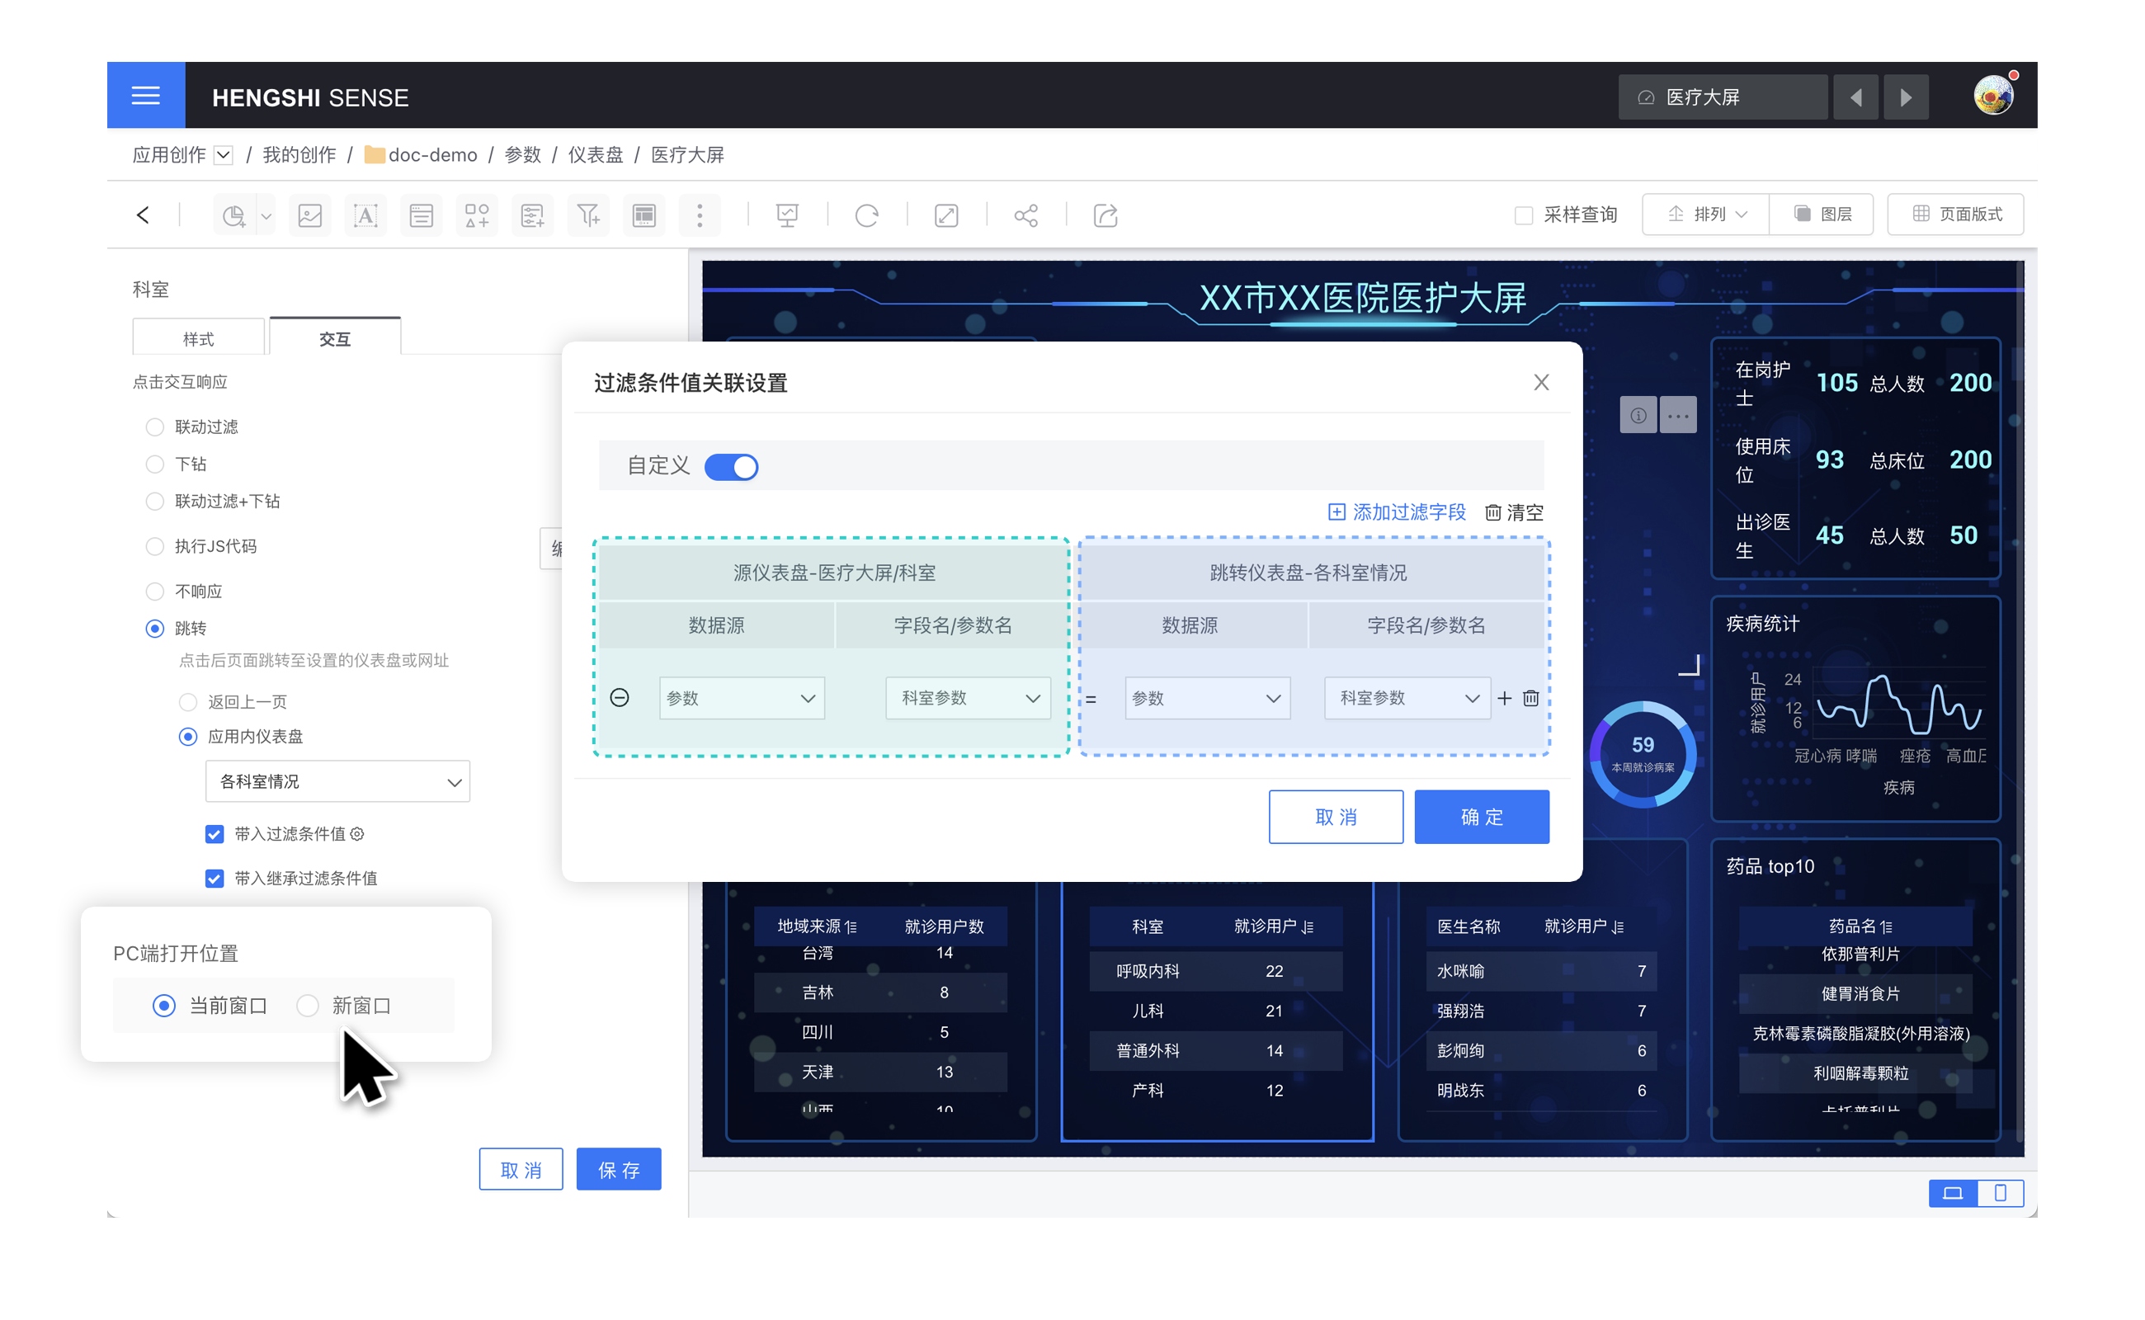Open the hamburger main menu

point(146,95)
